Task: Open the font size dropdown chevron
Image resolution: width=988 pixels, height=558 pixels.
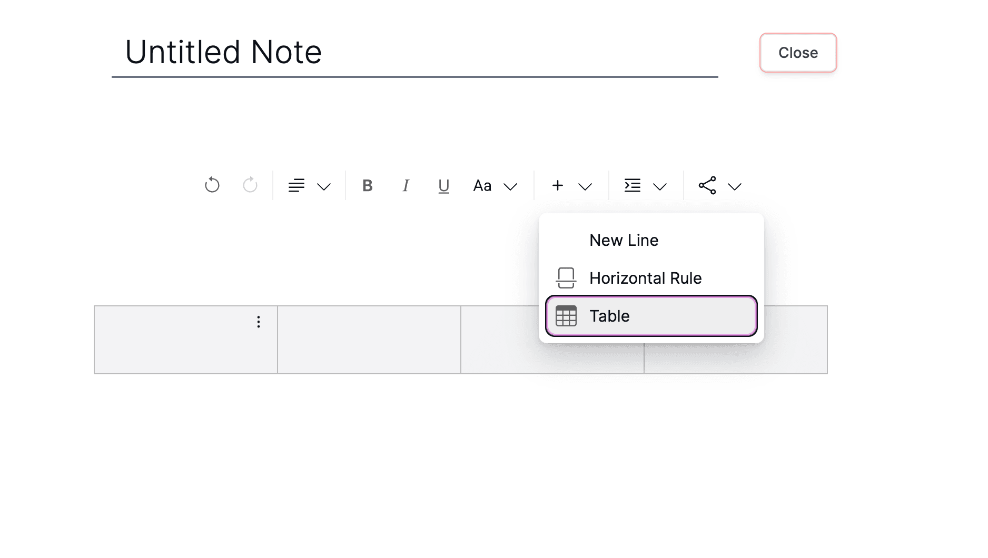Action: pyautogui.click(x=510, y=187)
